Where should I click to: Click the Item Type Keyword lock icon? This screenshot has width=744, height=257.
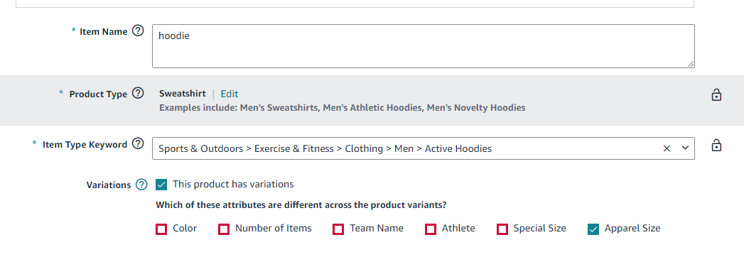pos(716,145)
